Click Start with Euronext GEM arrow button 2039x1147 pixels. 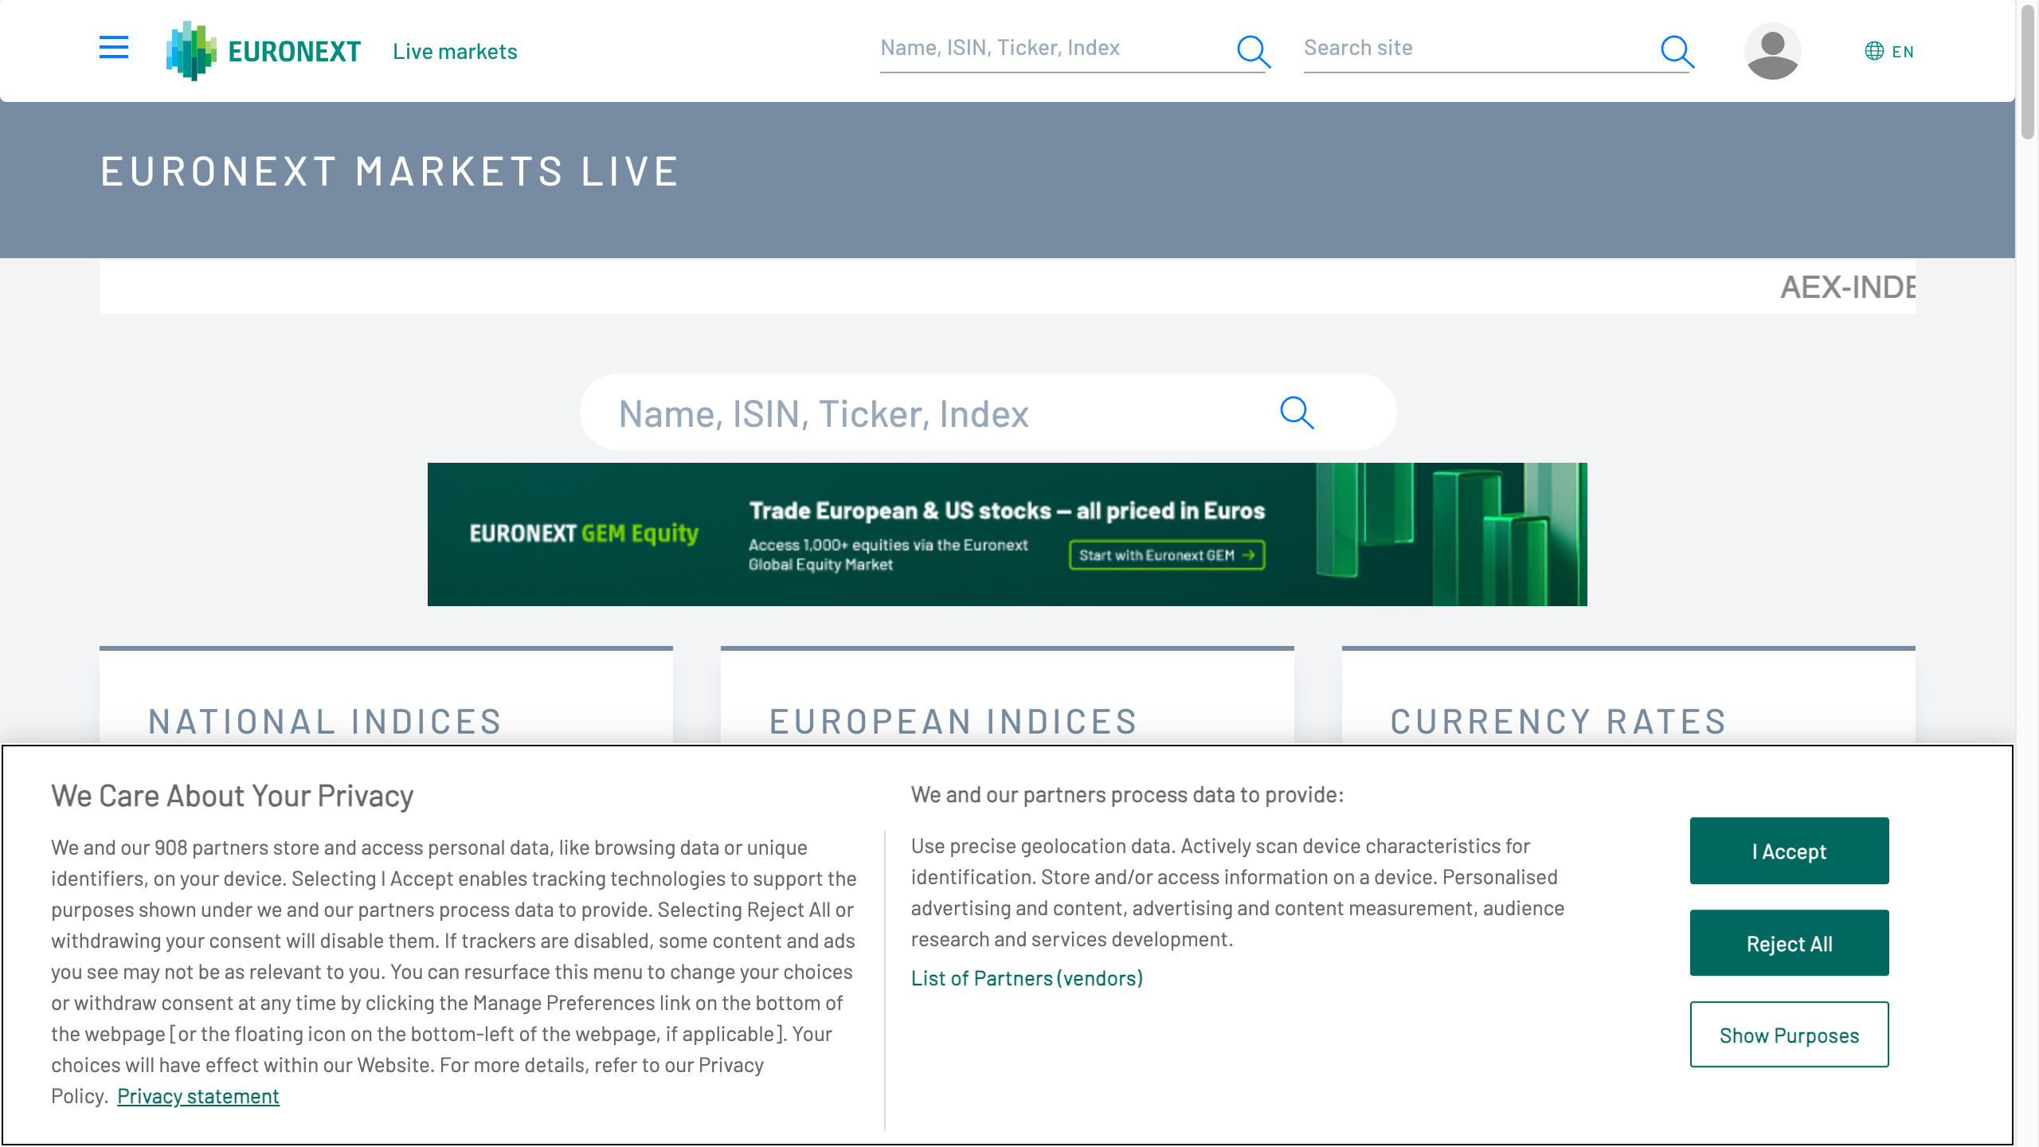click(1167, 555)
